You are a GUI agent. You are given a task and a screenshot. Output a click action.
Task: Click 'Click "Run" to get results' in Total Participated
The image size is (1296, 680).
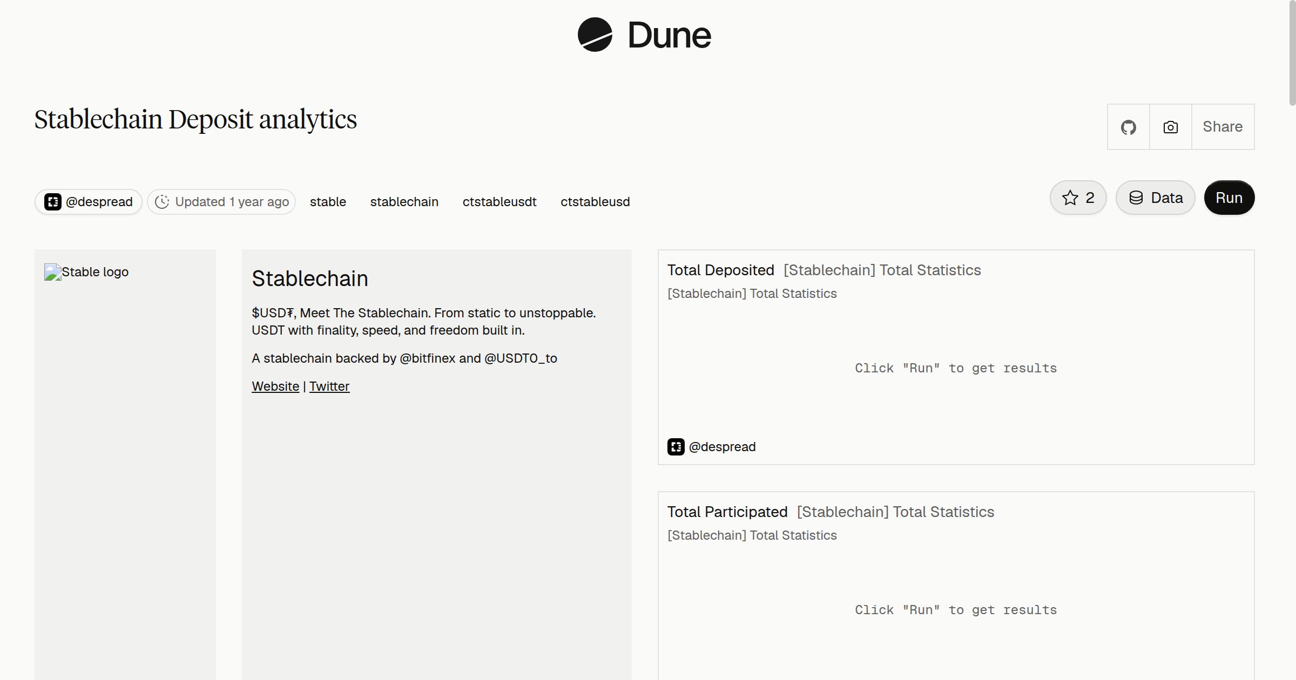(956, 610)
